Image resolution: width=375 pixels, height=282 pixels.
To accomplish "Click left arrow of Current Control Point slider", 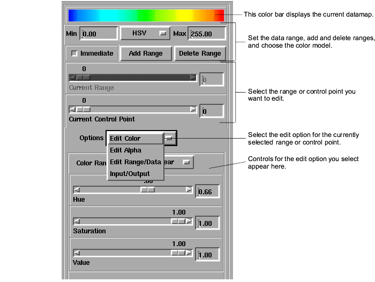I will pyautogui.click(x=72, y=109).
